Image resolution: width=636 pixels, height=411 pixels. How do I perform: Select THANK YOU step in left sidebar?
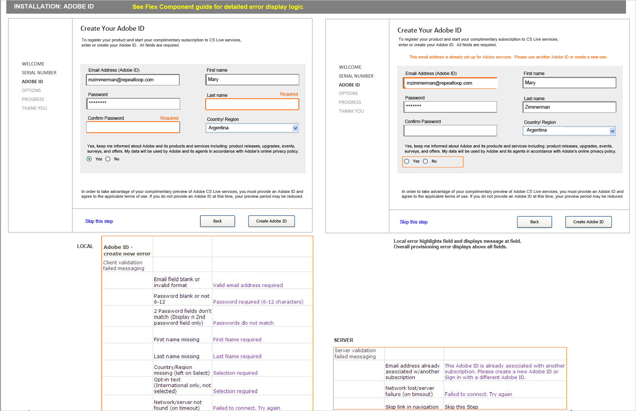click(x=34, y=108)
